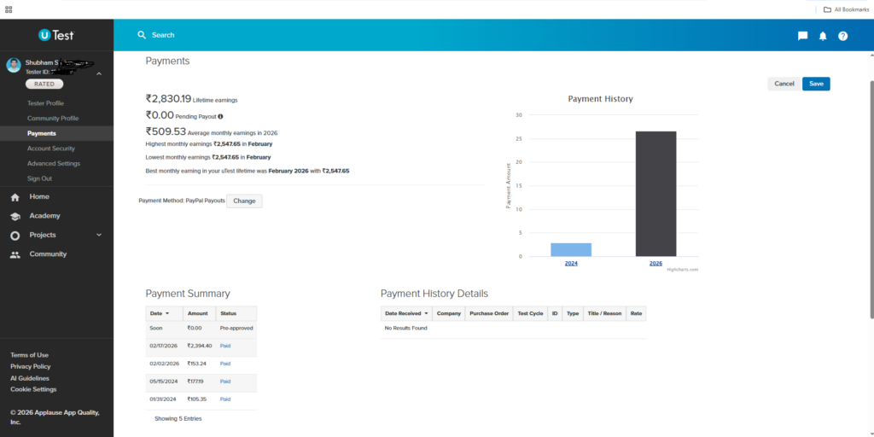Open the chat messages icon
The width and height of the screenshot is (874, 437).
(802, 36)
